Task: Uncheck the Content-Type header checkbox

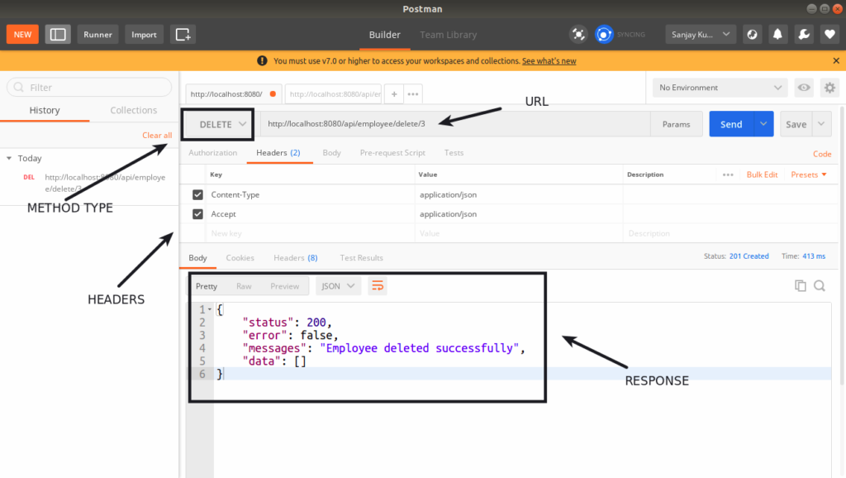Action: click(197, 195)
